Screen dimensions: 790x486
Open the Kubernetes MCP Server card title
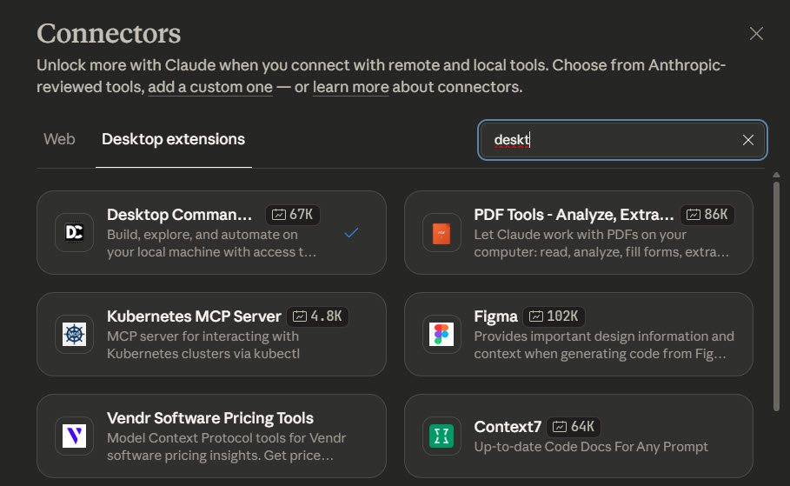point(194,316)
